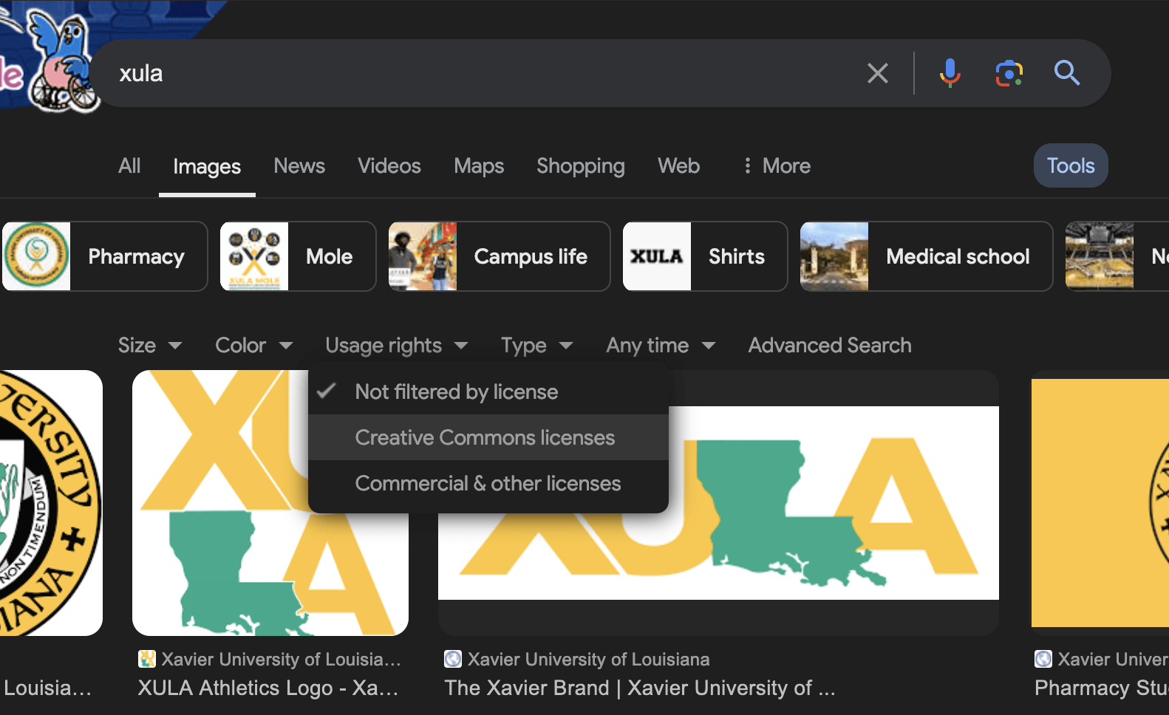Open the Any time dropdown
The height and width of the screenshot is (715, 1169).
(661, 345)
